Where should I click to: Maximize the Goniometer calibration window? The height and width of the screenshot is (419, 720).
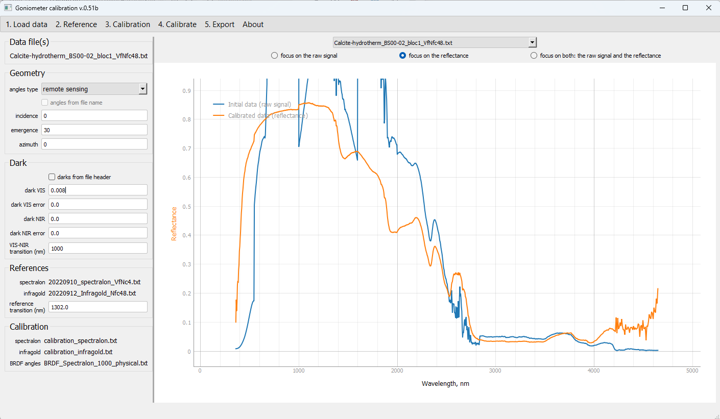[685, 8]
